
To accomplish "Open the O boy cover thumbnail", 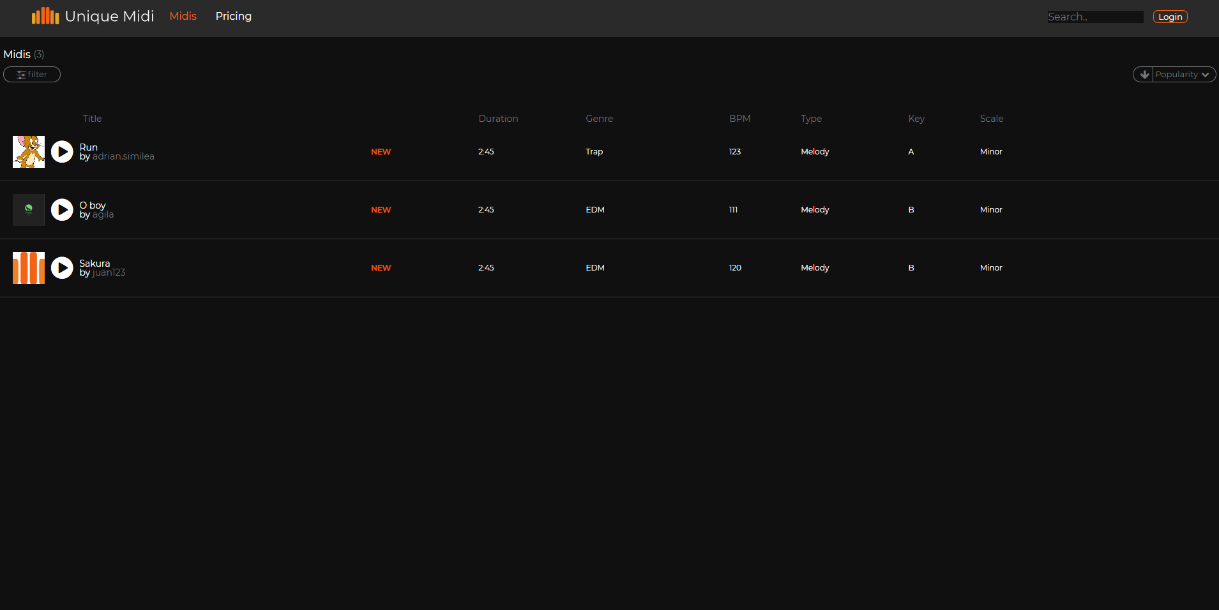I will [x=29, y=210].
